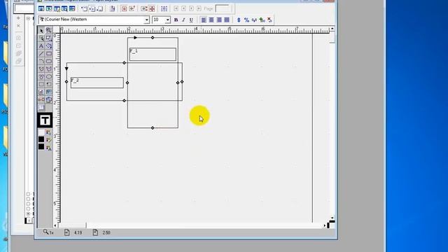Click the Select Parent Frame icon

coord(164,9)
